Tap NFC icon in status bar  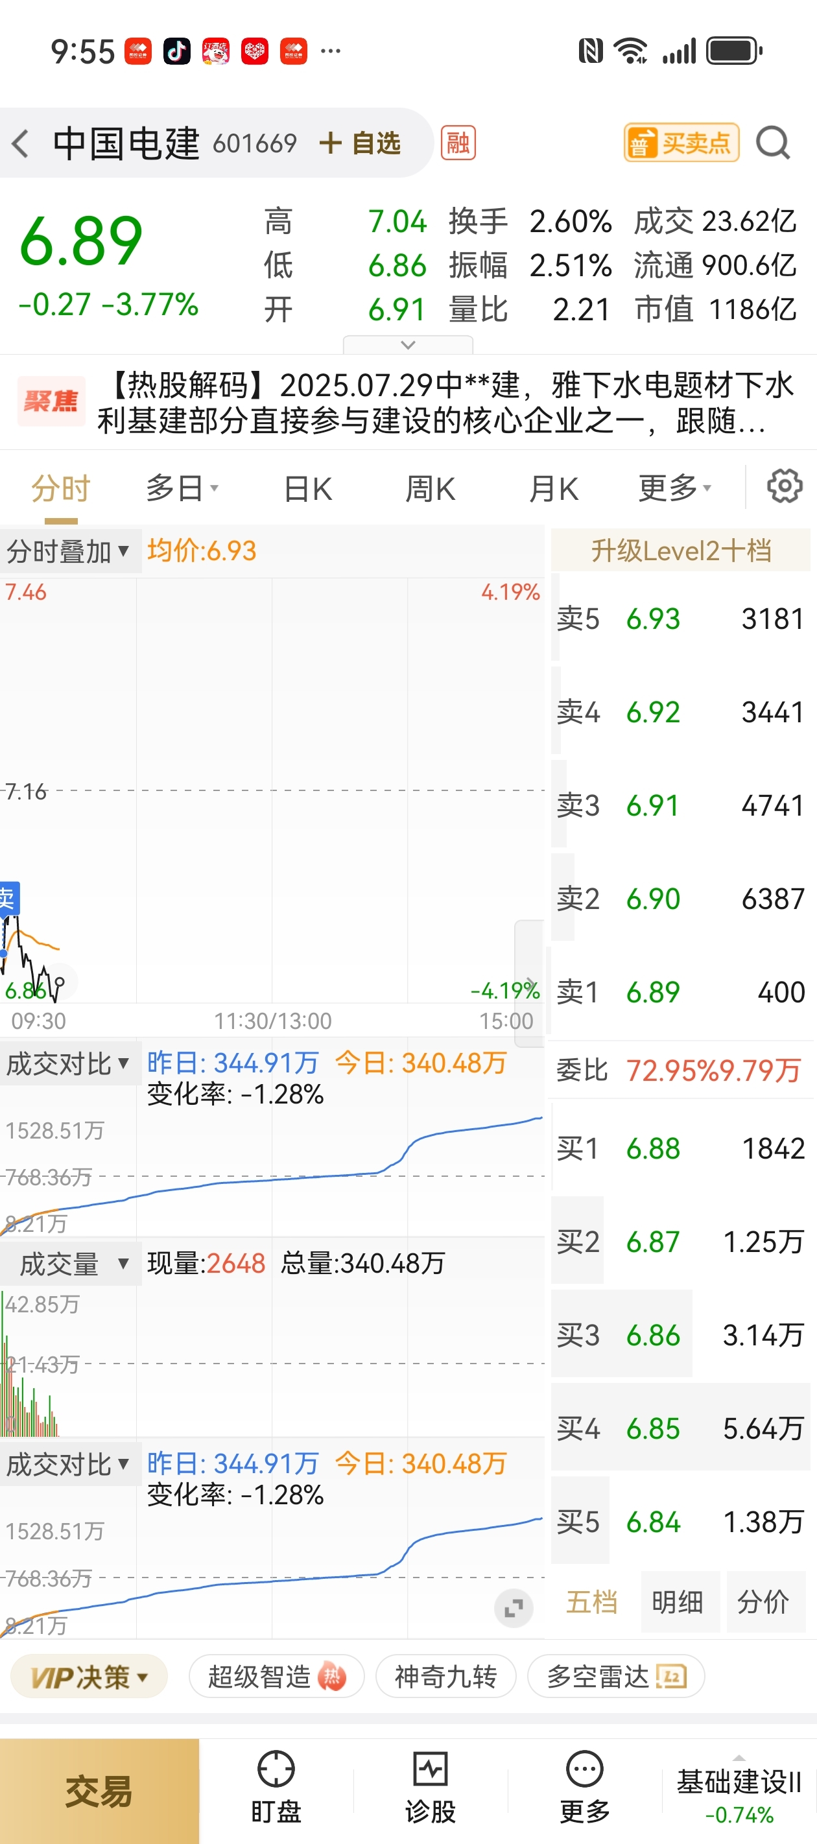point(591,51)
